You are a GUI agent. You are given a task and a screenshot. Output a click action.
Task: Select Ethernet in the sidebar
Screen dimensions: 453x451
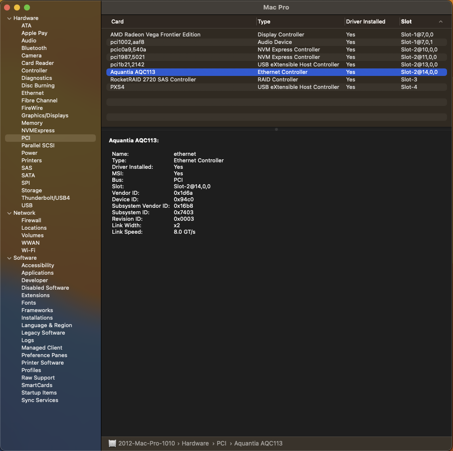point(32,93)
